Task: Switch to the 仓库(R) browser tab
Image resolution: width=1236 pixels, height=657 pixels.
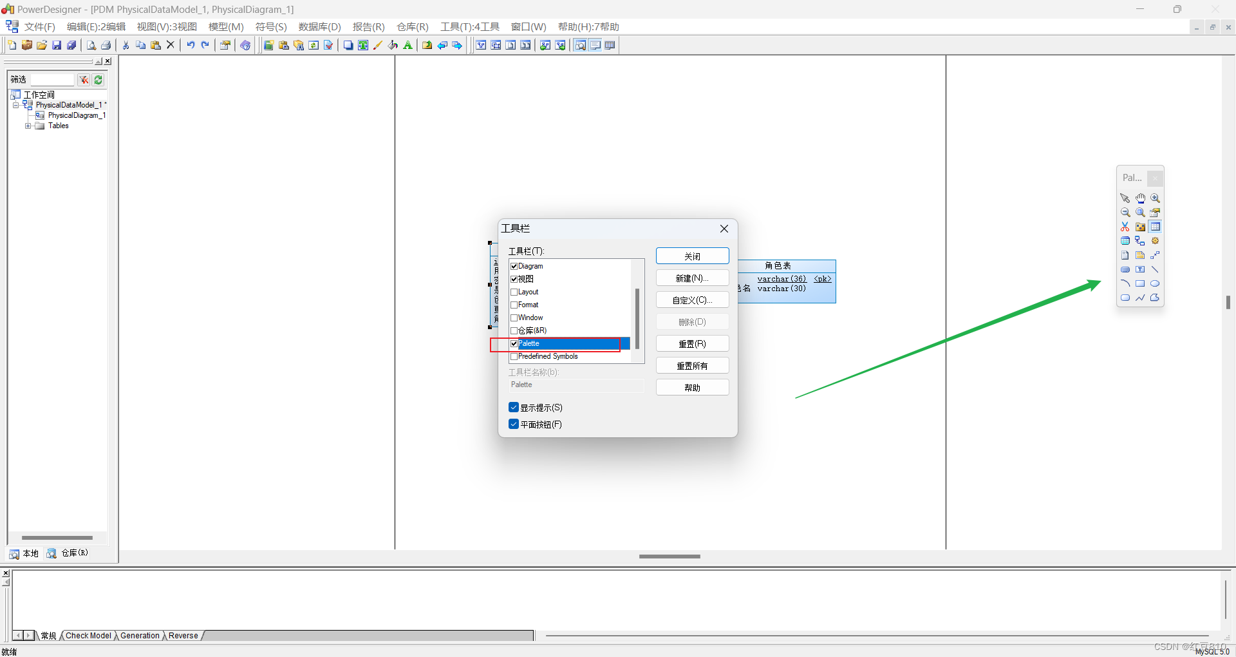Action: pyautogui.click(x=68, y=553)
